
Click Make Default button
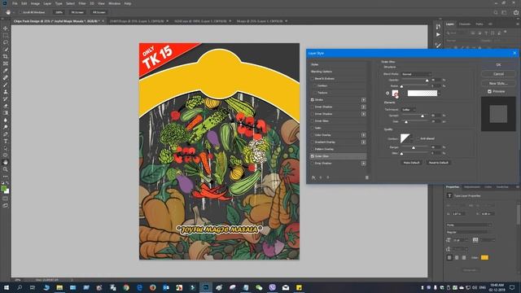pos(411,163)
